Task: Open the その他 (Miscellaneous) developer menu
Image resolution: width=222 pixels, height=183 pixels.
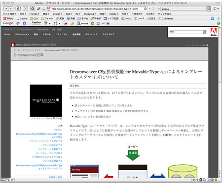Action: [83, 18]
